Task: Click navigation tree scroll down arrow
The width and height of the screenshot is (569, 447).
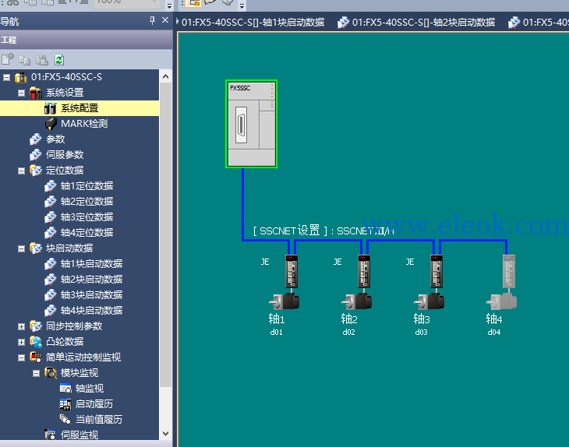Action: [165, 434]
